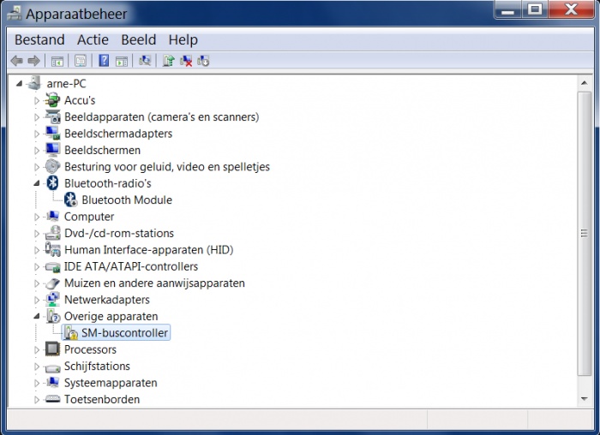The width and height of the screenshot is (600, 435).
Task: Expand the Dvd-/cd-rom-stations category
Action: [x=37, y=233]
